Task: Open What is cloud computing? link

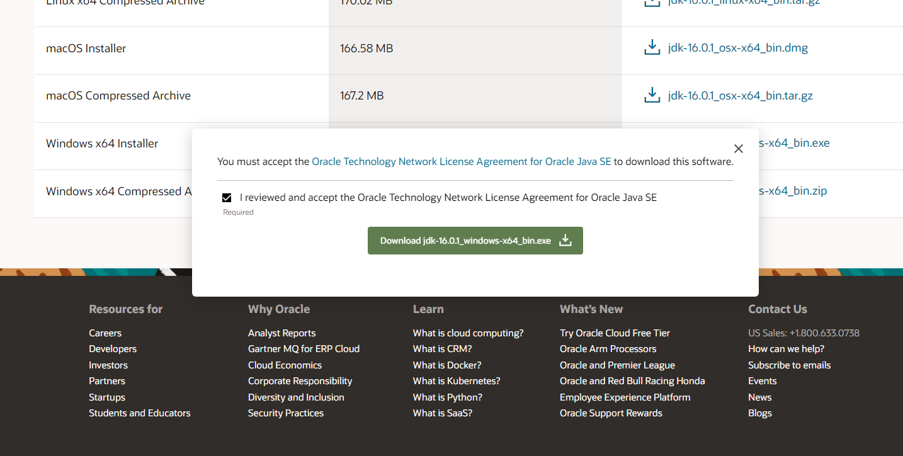Action: pos(469,333)
